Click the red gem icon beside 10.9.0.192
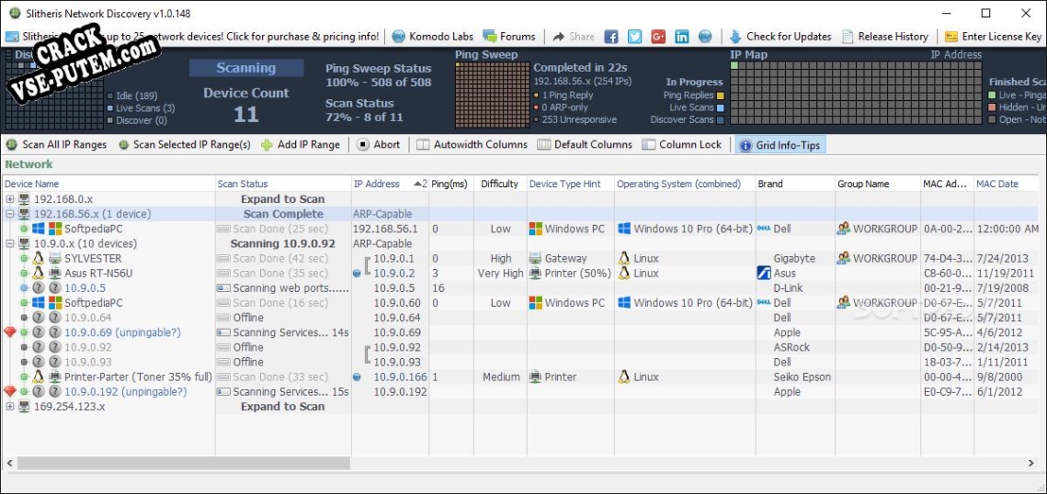This screenshot has width=1047, height=494. 9,391
